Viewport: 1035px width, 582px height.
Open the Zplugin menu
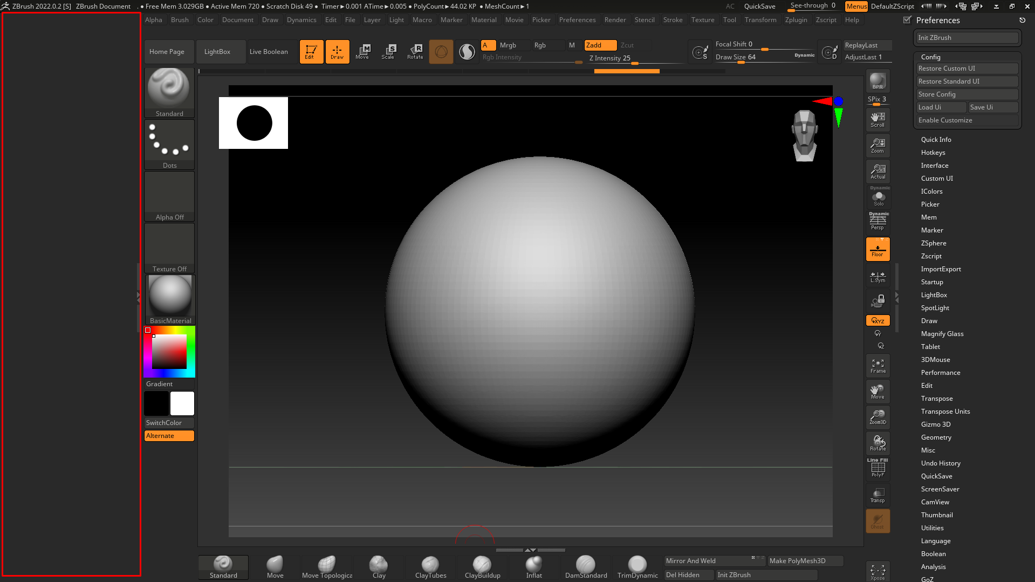[796, 20]
